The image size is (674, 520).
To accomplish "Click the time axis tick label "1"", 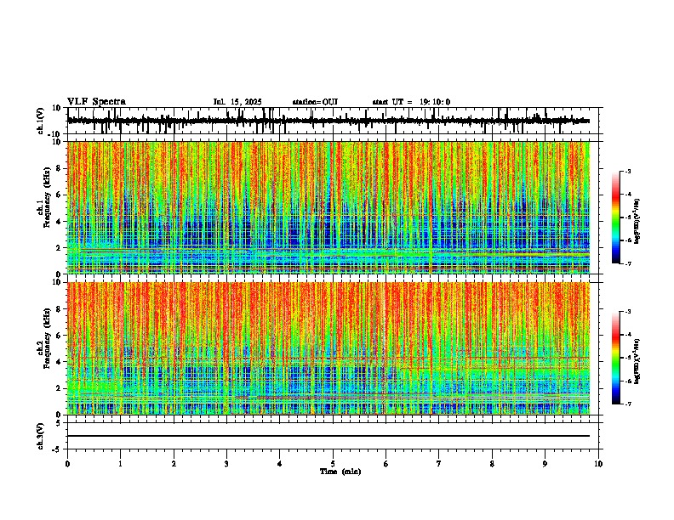I will [x=120, y=464].
